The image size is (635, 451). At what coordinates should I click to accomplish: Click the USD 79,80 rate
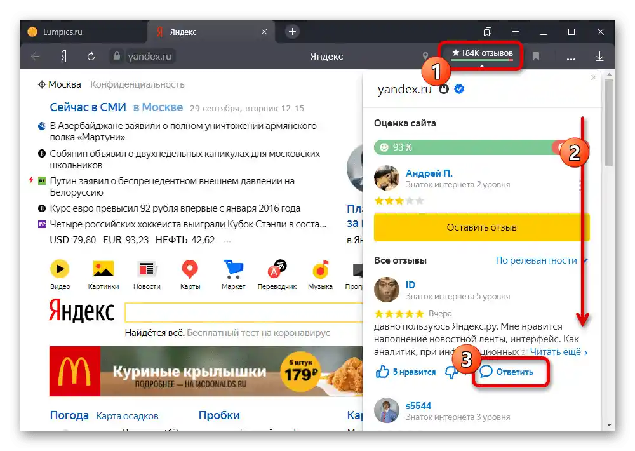(x=73, y=240)
